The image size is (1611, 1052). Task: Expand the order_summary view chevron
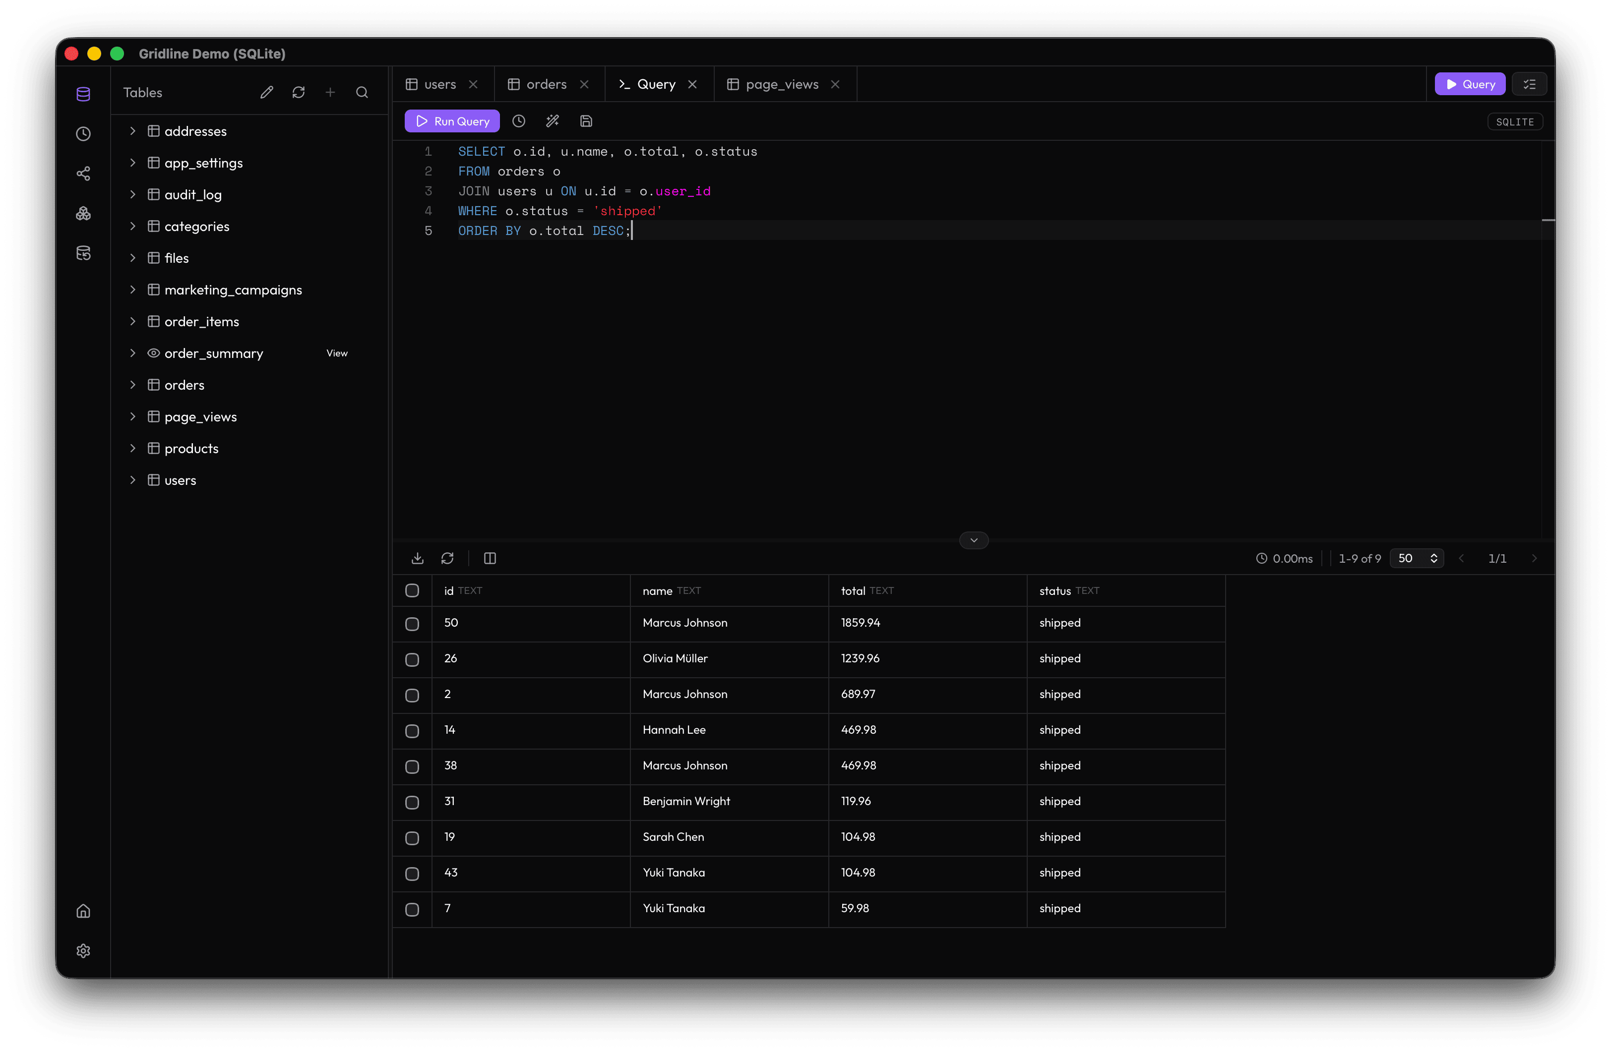point(132,353)
